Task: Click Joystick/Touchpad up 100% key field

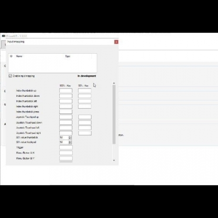Action: 66,117
